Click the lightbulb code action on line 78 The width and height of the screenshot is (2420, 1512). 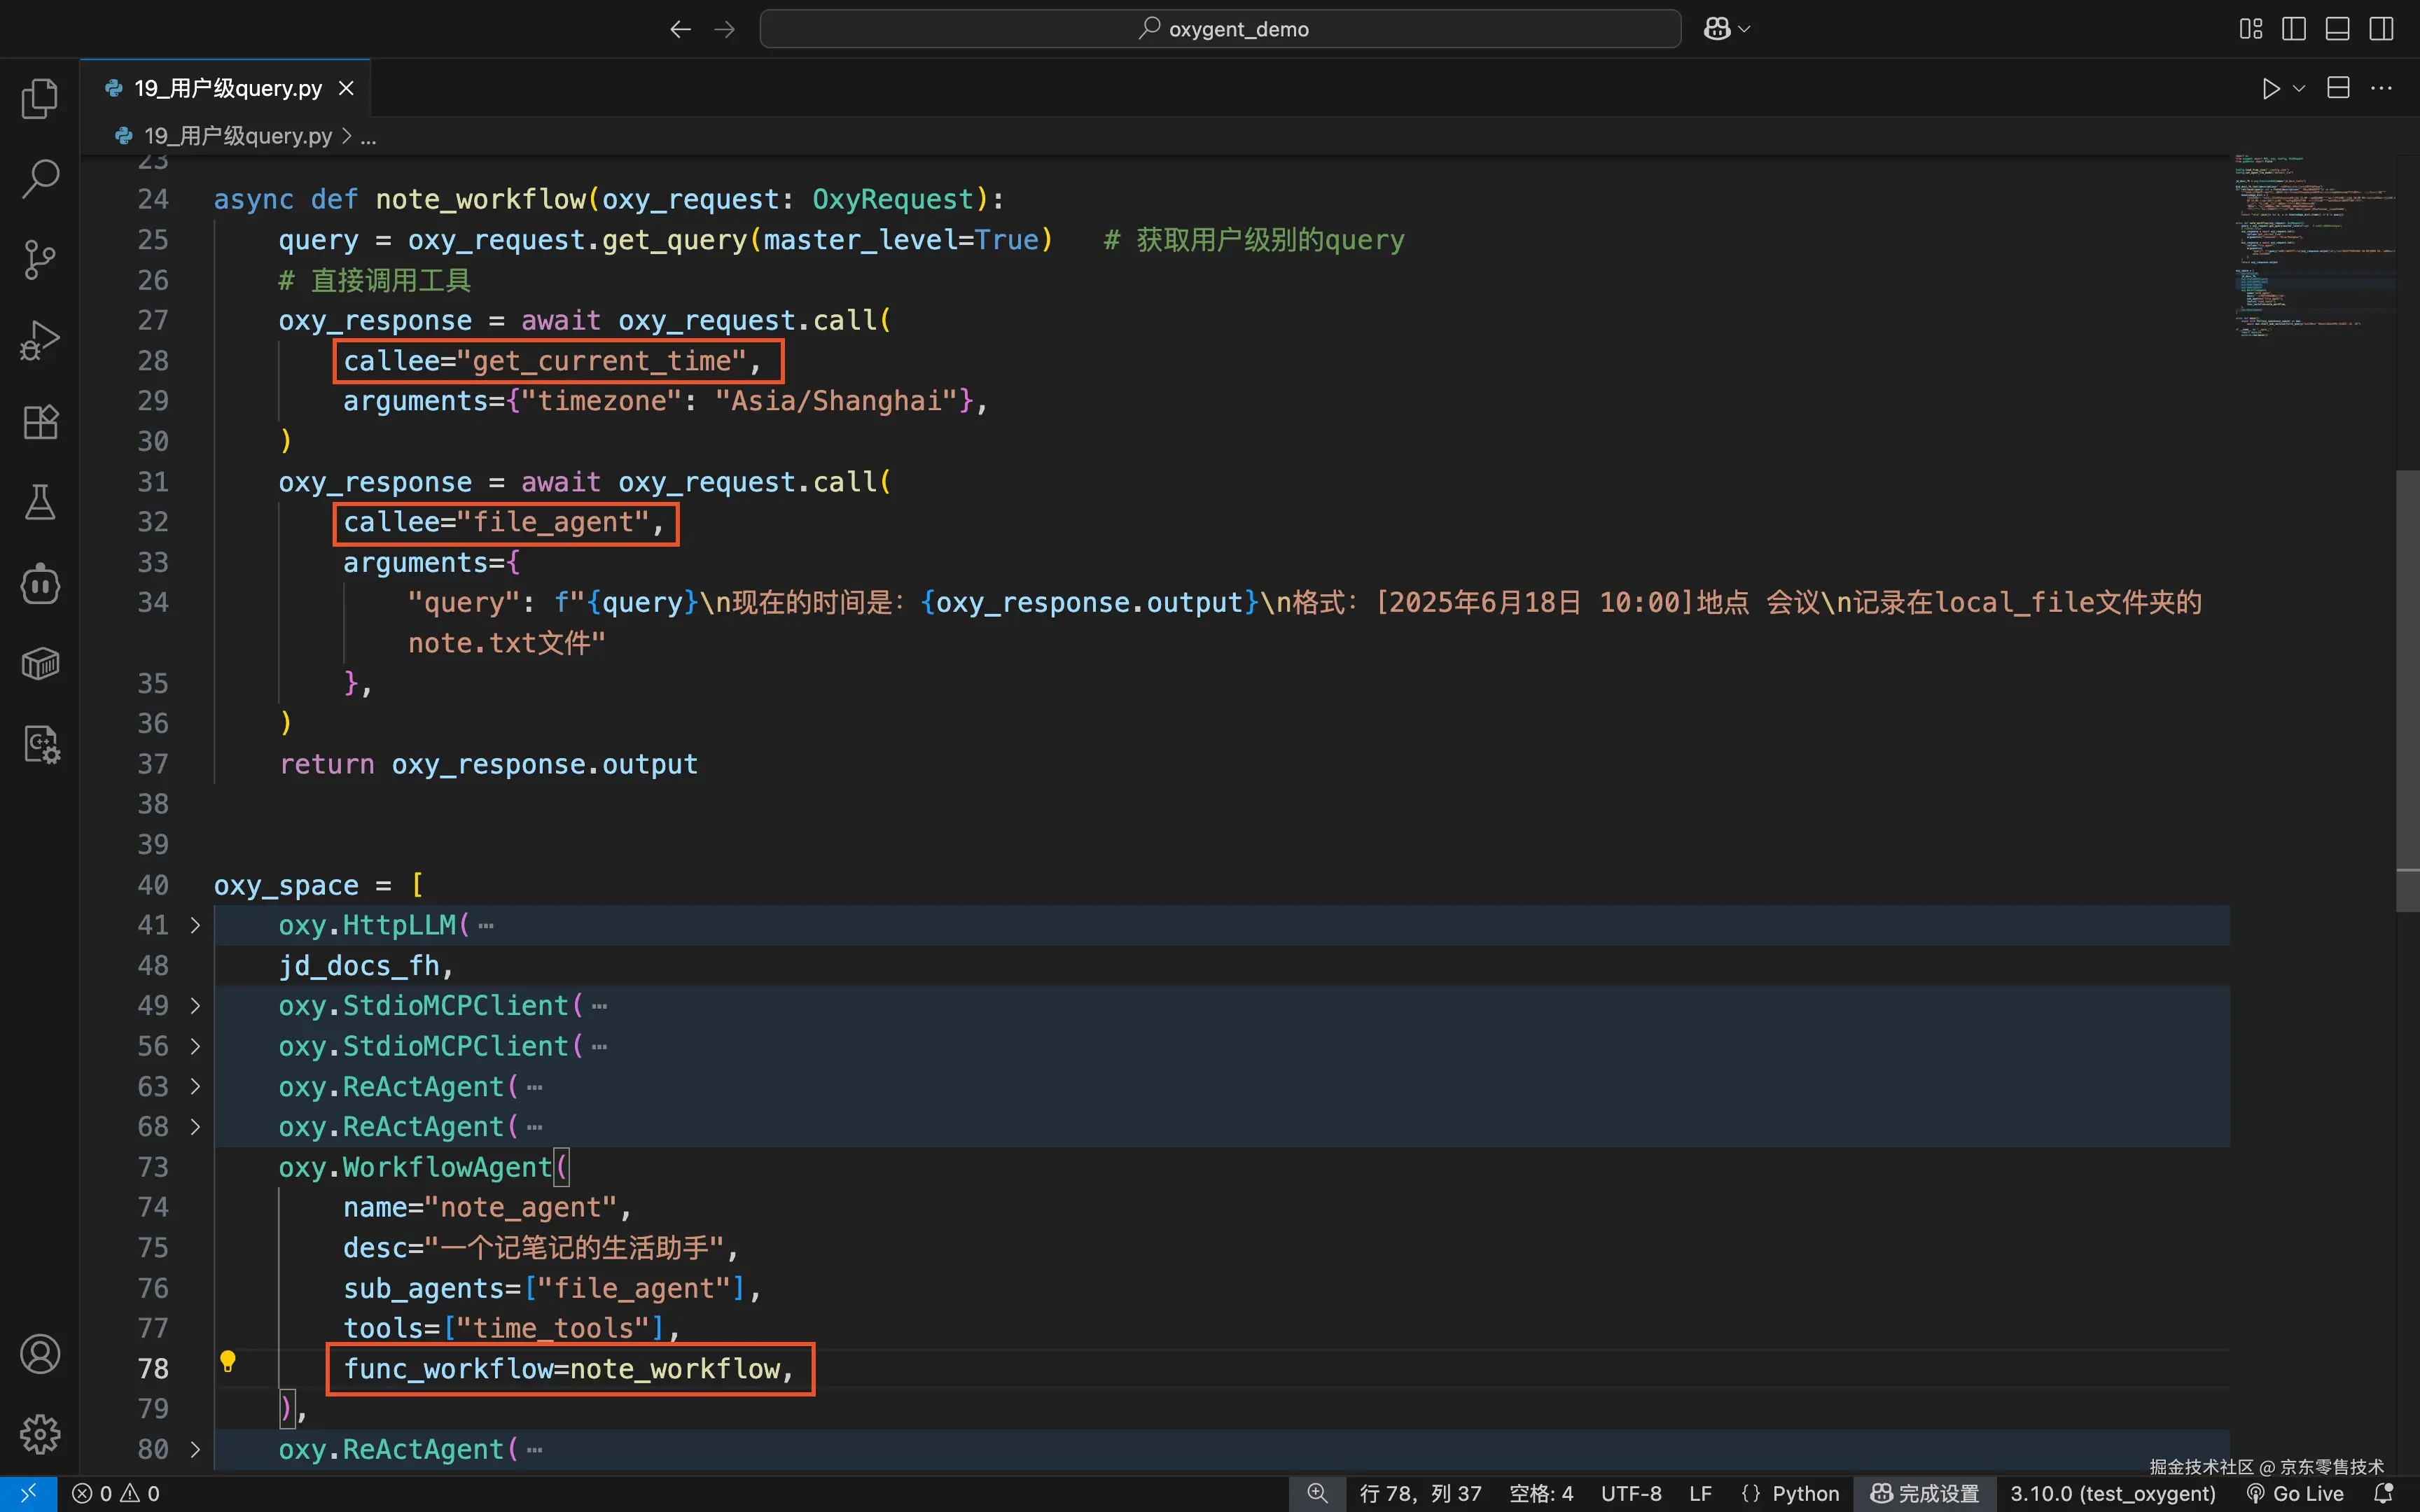pos(228,1361)
